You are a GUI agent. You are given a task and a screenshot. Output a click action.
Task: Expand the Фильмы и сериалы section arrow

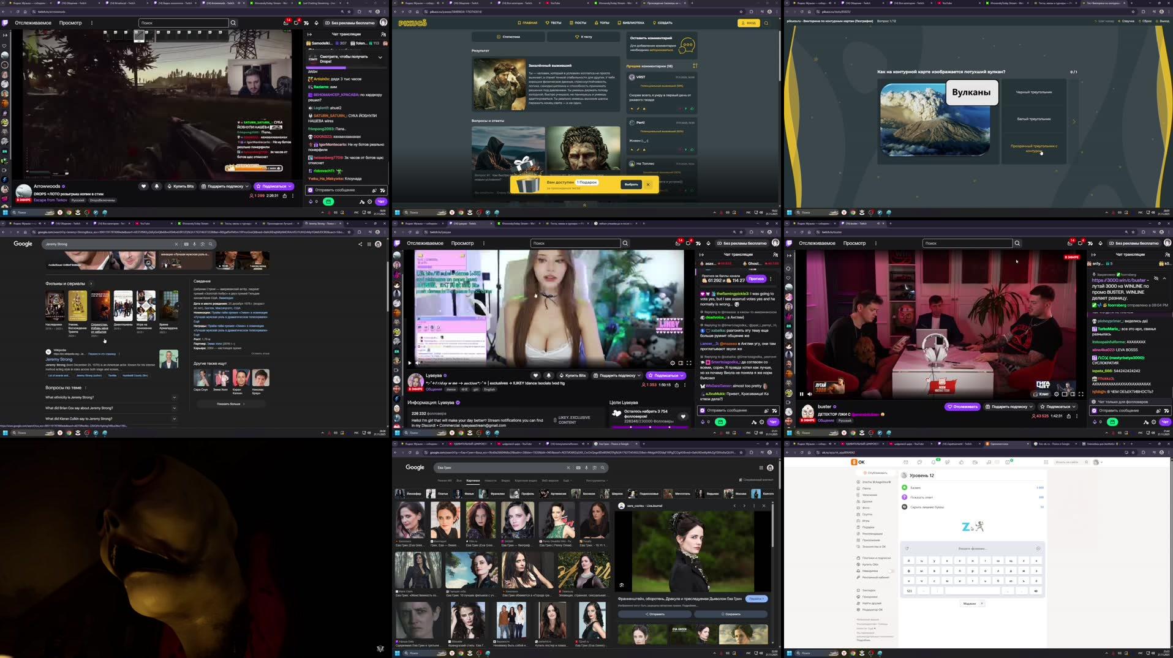91,283
